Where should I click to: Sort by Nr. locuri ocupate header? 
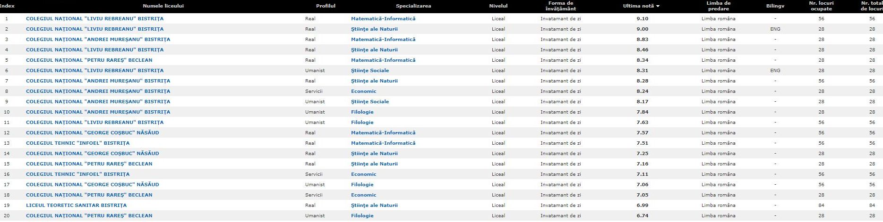[821, 6]
